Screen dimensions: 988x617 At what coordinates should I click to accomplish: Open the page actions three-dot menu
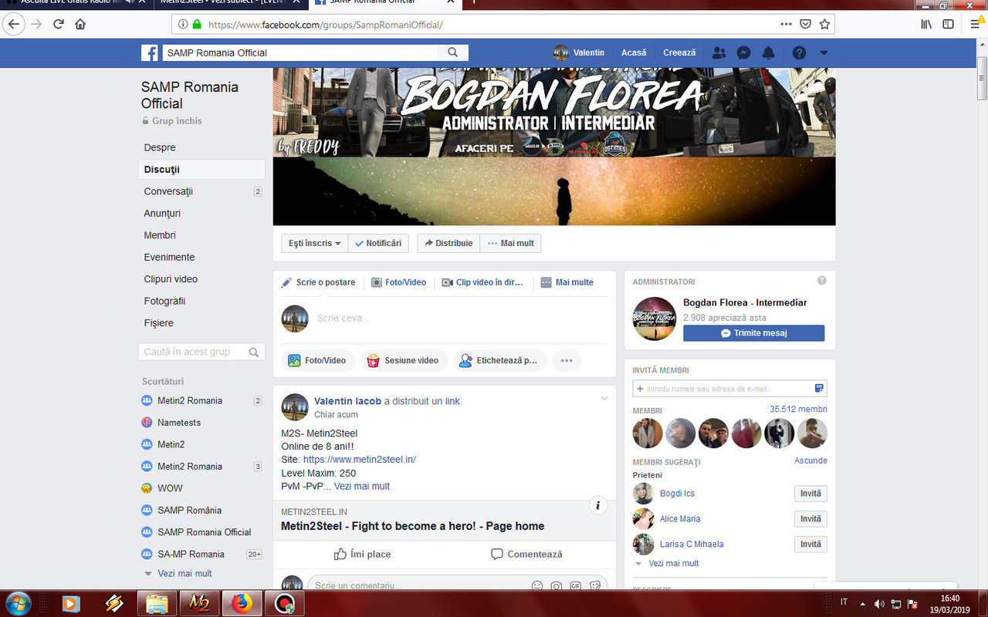(786, 24)
